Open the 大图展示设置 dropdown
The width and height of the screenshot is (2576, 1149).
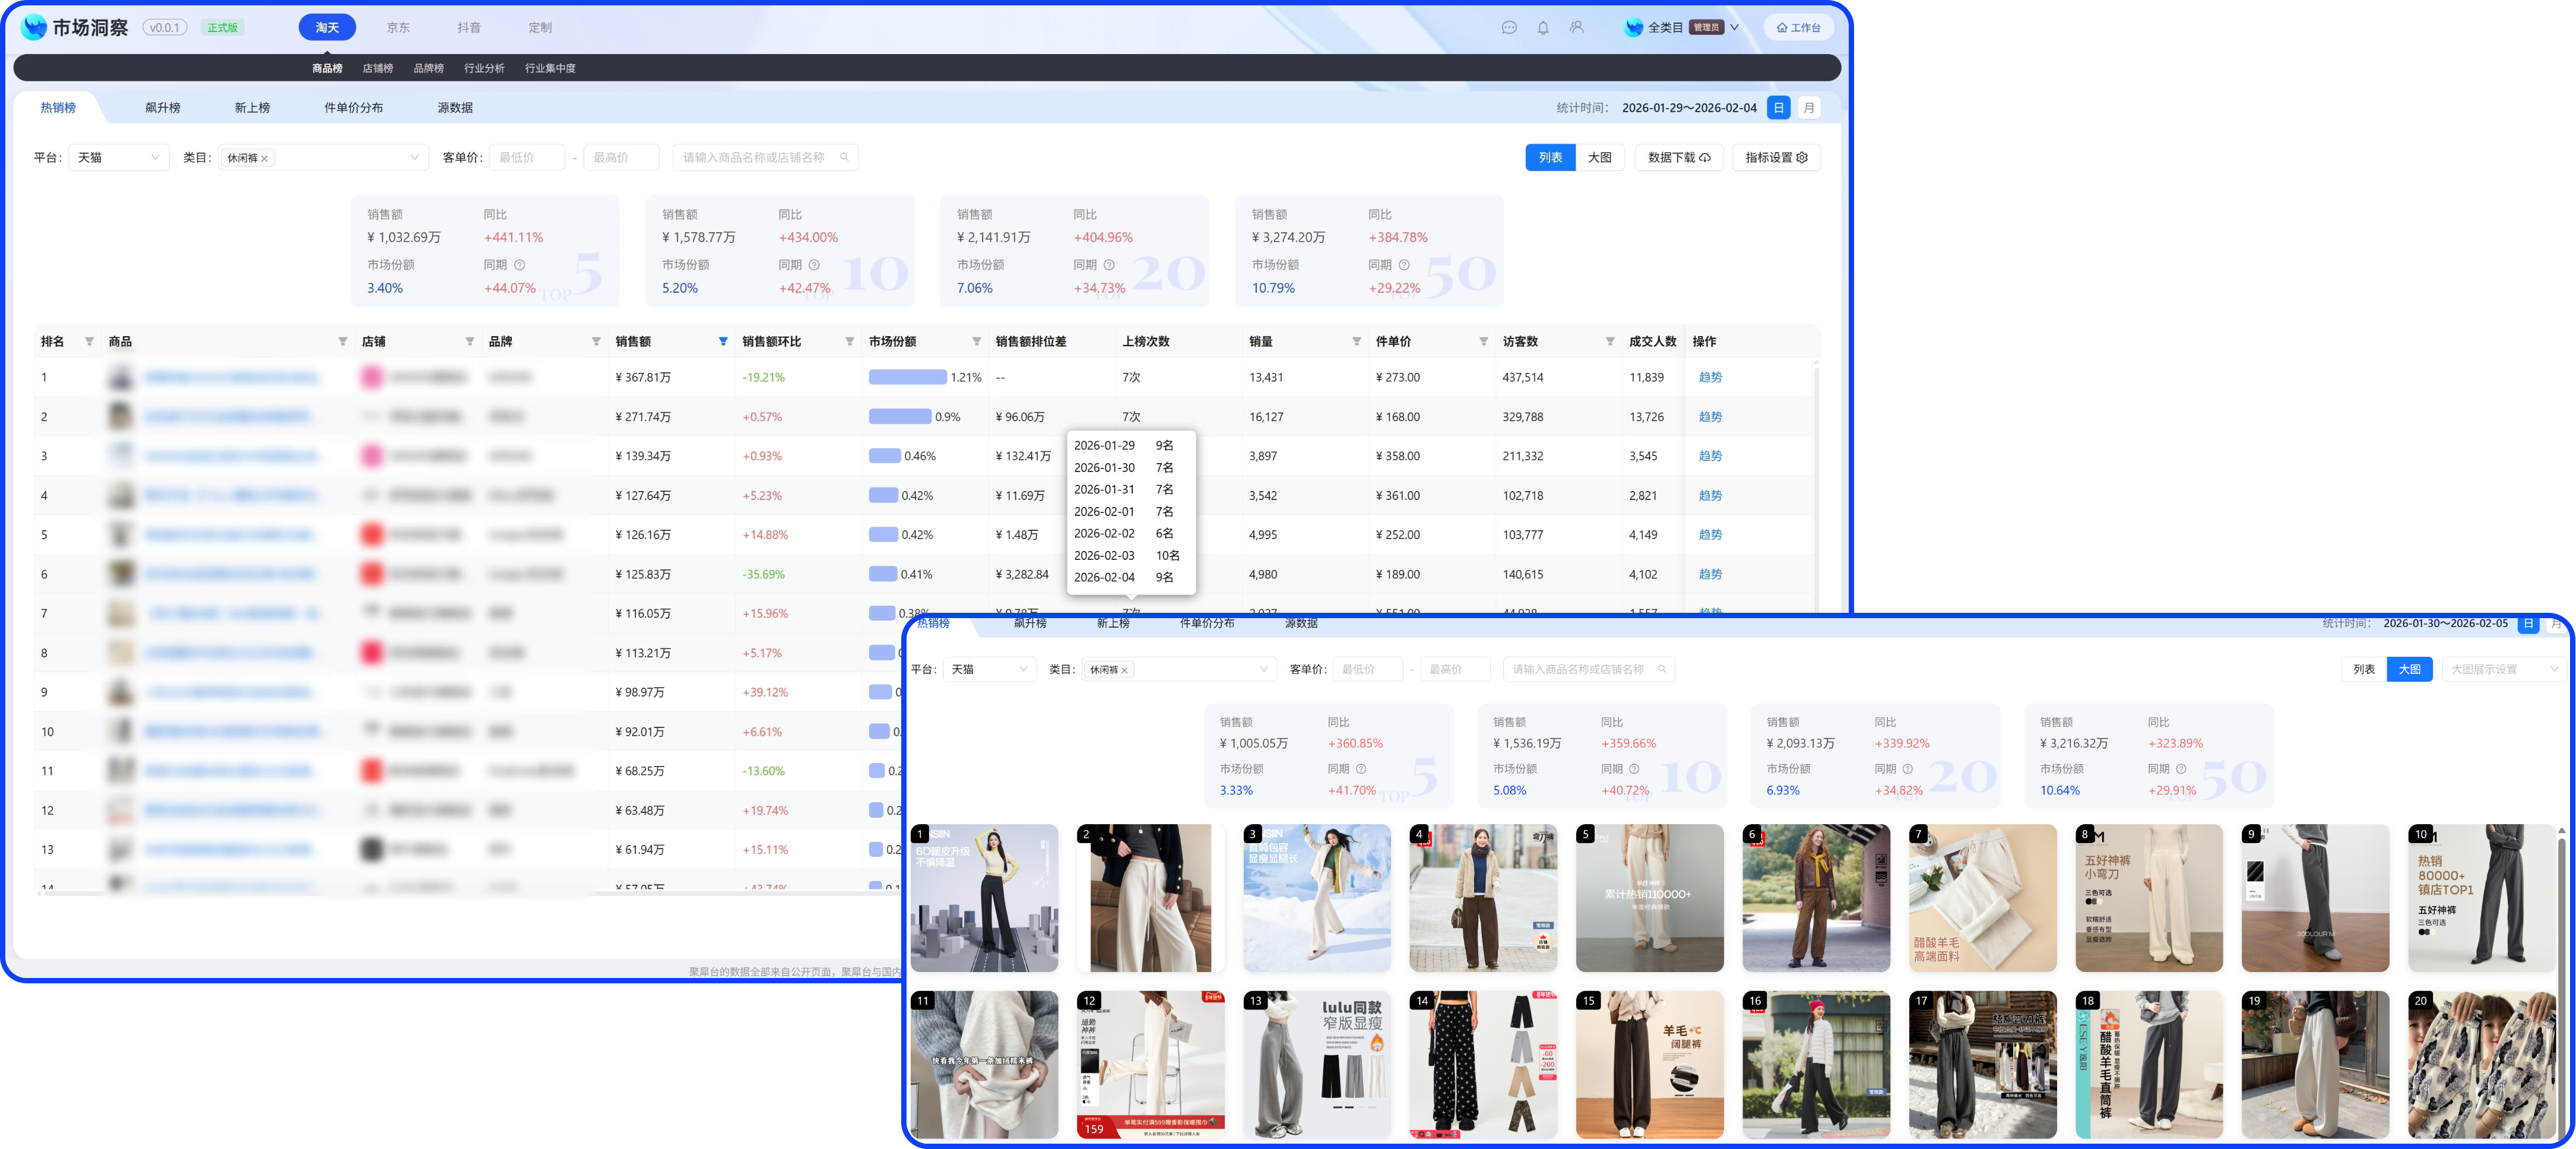[x=2503, y=669]
